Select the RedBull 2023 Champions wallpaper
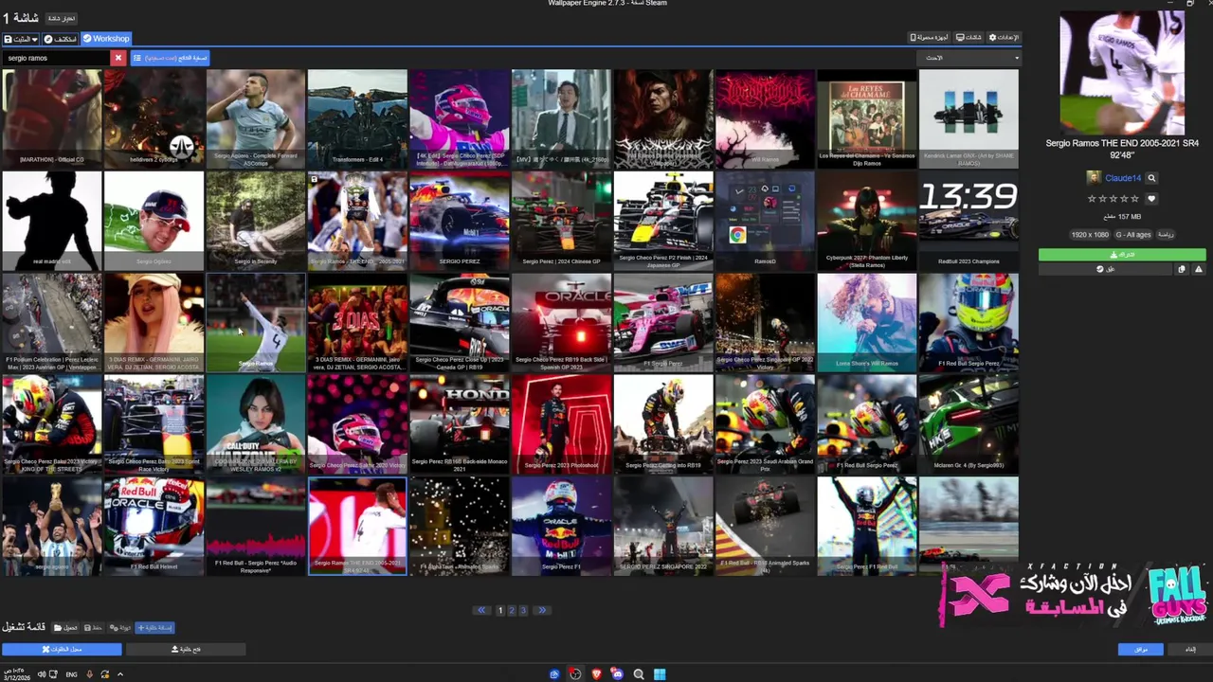This screenshot has height=682, width=1213. (969, 220)
